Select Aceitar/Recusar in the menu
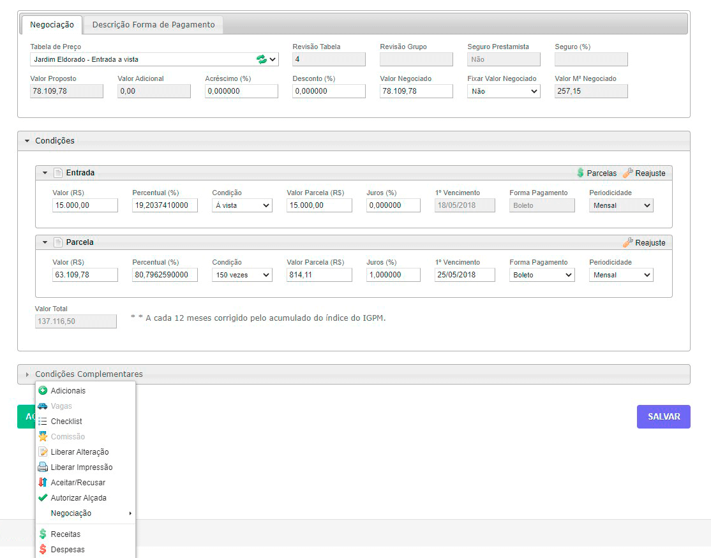 click(78, 483)
